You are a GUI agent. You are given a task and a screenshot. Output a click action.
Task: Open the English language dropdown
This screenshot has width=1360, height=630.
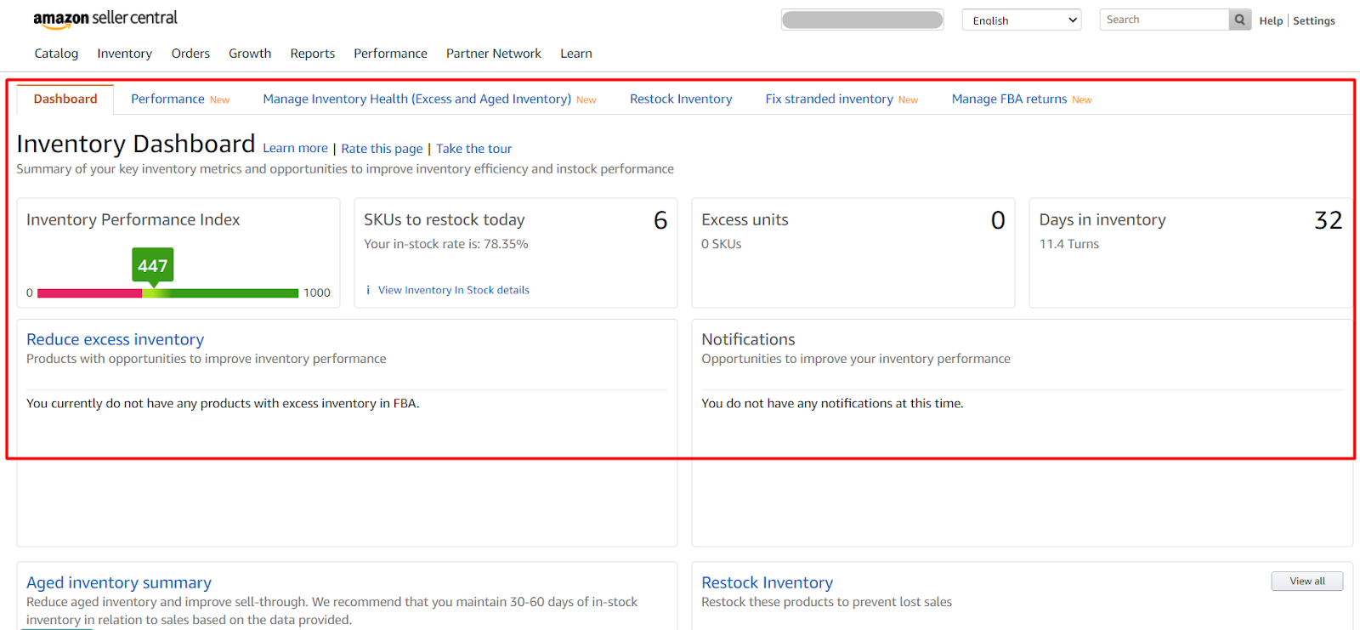tap(1022, 20)
